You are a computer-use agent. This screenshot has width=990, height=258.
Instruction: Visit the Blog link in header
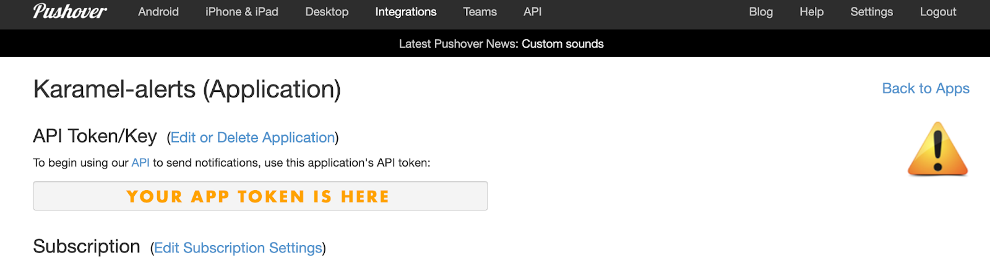point(761,12)
